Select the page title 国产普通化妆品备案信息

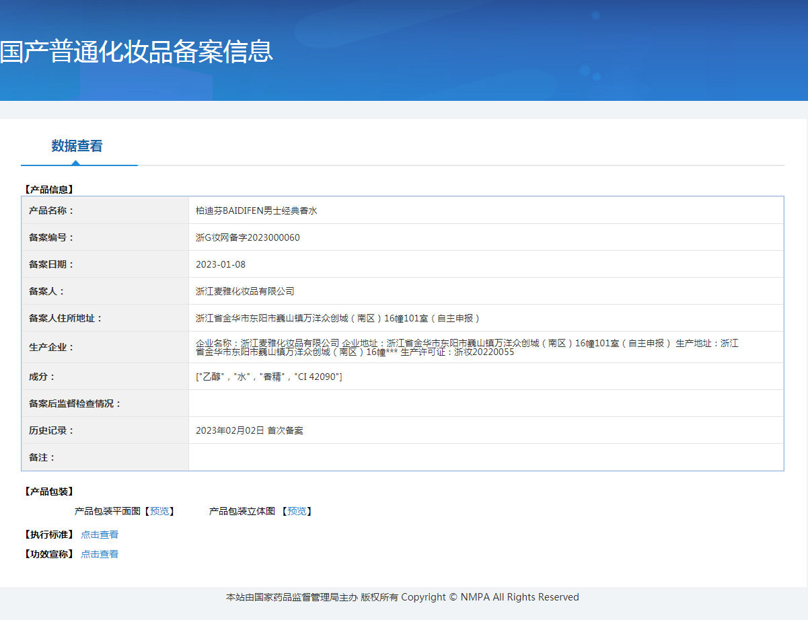coord(137,52)
